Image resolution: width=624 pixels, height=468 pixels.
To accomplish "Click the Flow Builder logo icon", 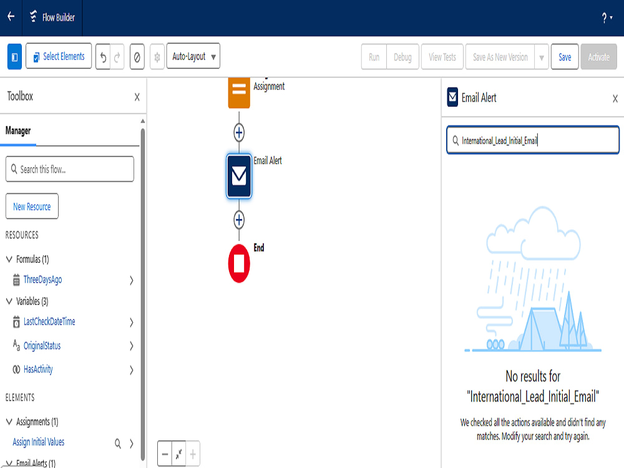I will coord(34,17).
